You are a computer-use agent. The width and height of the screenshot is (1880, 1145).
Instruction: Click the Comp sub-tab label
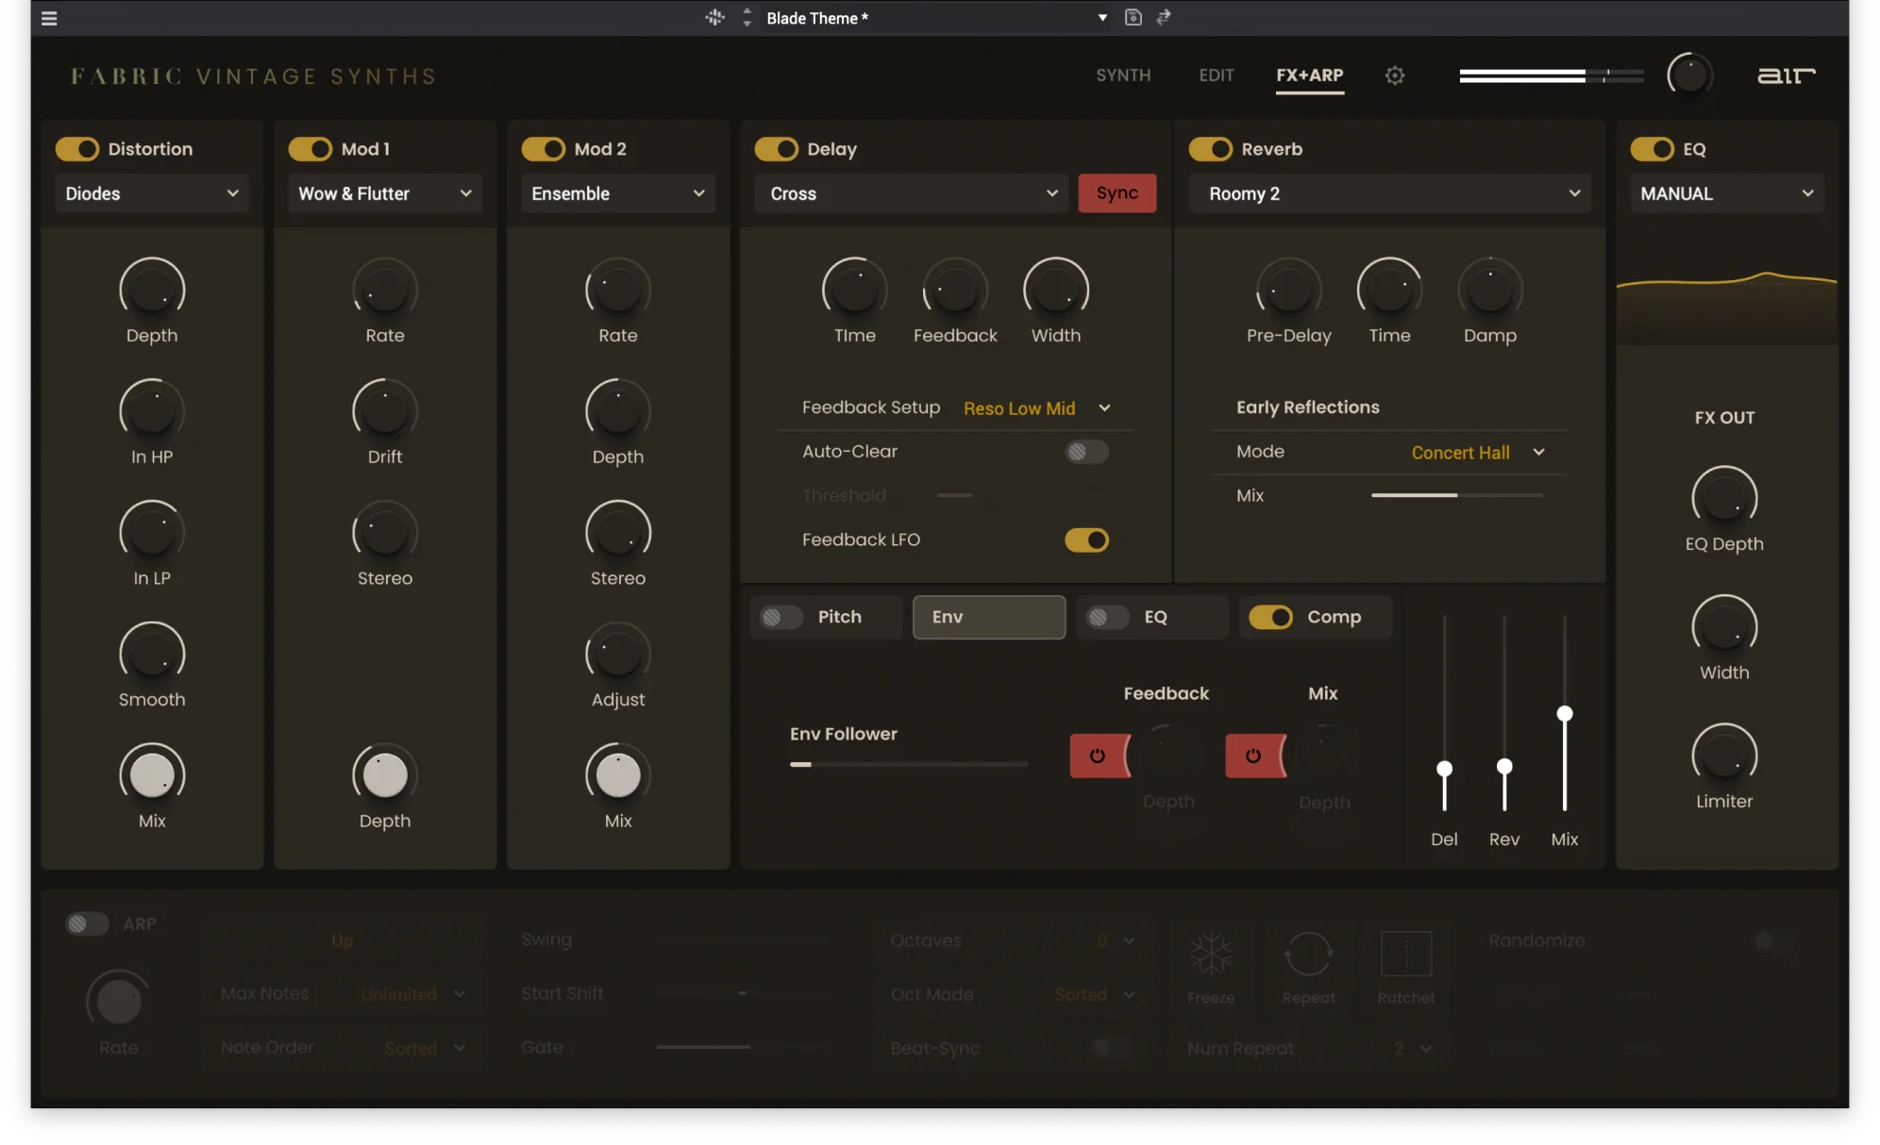click(x=1334, y=617)
